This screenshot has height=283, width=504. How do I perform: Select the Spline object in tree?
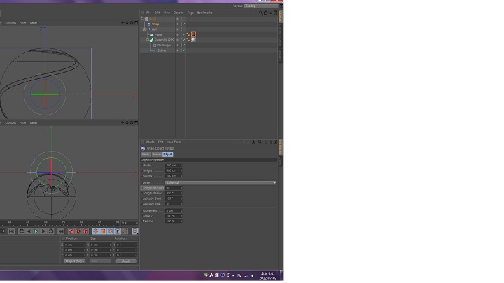(x=162, y=50)
